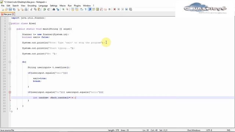
Task: Open the File menu
Action: (3, 6)
